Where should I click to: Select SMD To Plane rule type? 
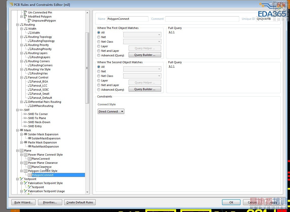(37, 118)
